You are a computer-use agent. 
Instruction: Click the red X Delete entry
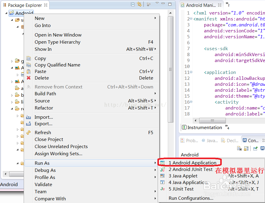click(92, 78)
